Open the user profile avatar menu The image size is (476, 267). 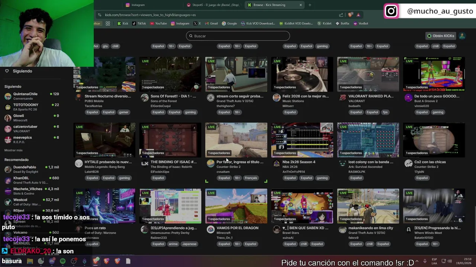tap(462, 36)
